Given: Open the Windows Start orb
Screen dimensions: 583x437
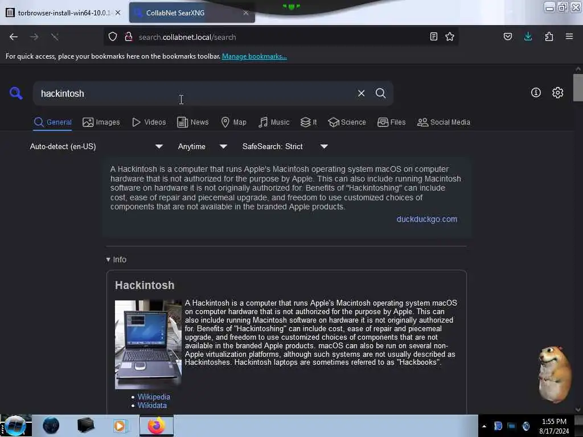Looking at the screenshot, I should pyautogui.click(x=15, y=426).
